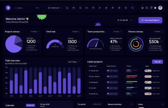Click See all in Latest projects

pos(157,62)
